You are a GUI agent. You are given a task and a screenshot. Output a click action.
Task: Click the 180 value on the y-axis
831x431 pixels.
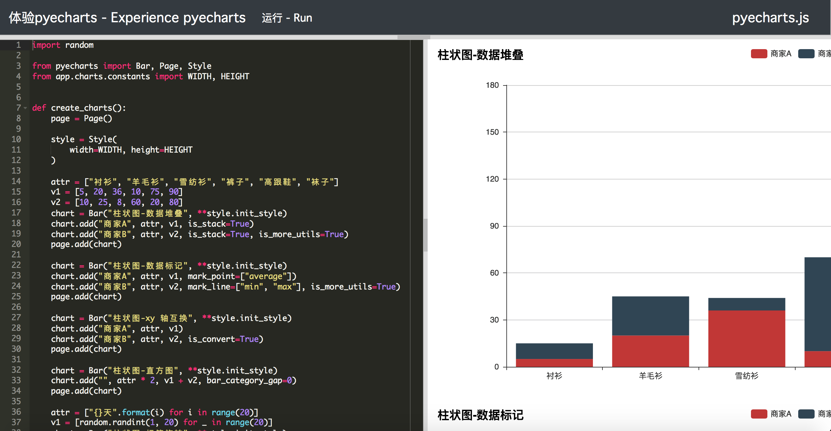492,85
